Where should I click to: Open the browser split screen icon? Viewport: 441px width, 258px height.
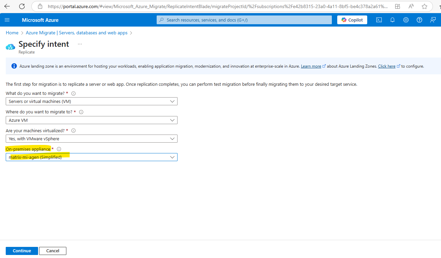pos(398,6)
